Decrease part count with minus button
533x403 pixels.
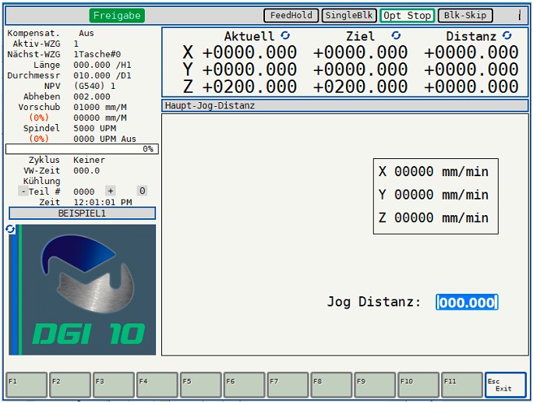(23, 191)
